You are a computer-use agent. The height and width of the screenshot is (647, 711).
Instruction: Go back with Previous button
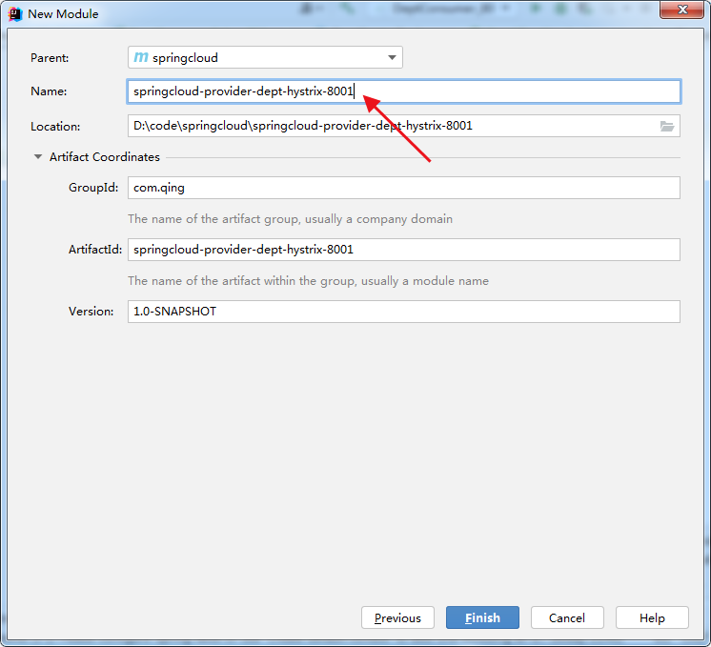point(397,617)
